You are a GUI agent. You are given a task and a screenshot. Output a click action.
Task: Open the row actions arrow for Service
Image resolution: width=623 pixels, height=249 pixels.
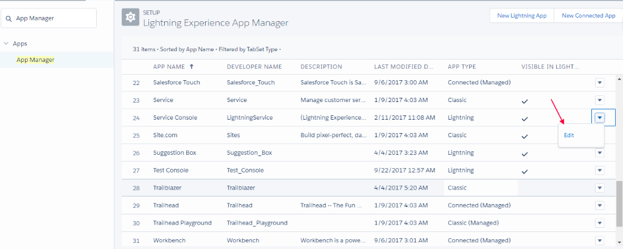[599, 100]
